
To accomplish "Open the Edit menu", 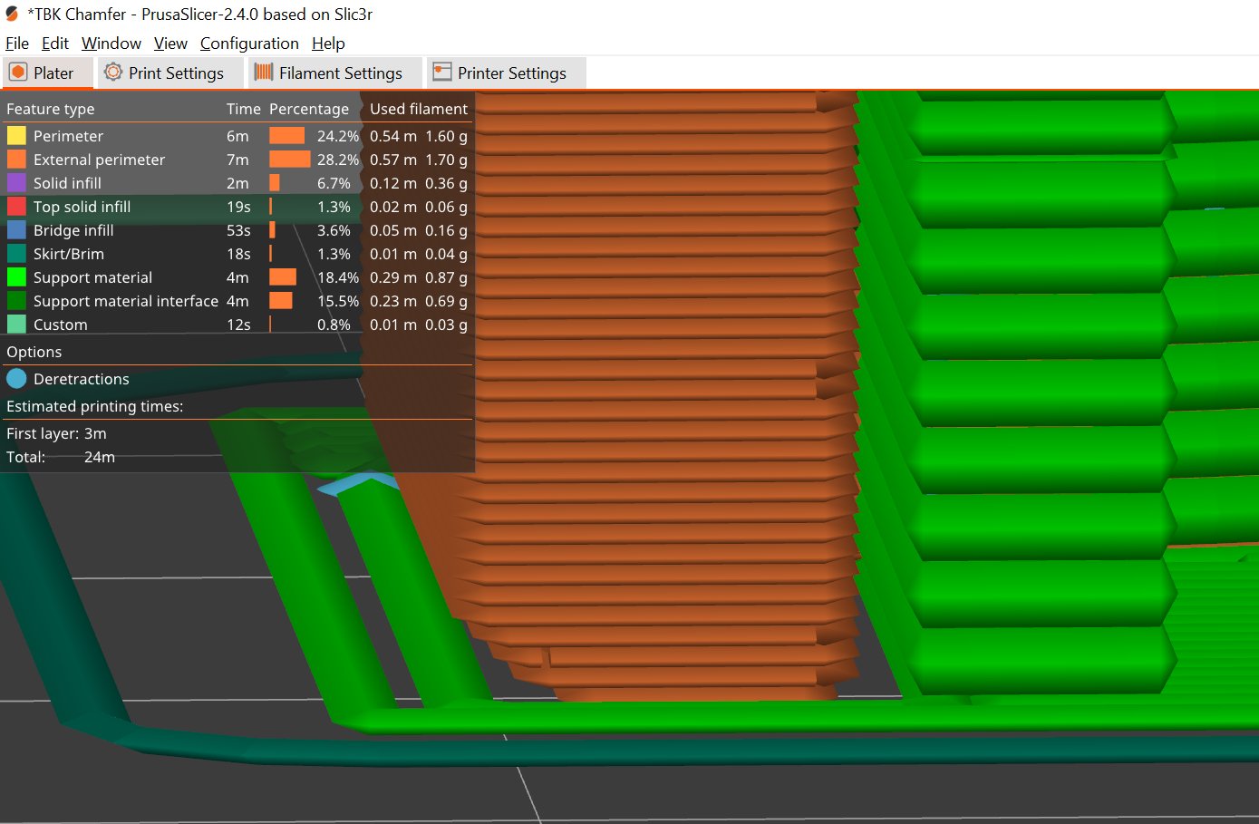I will (55, 44).
